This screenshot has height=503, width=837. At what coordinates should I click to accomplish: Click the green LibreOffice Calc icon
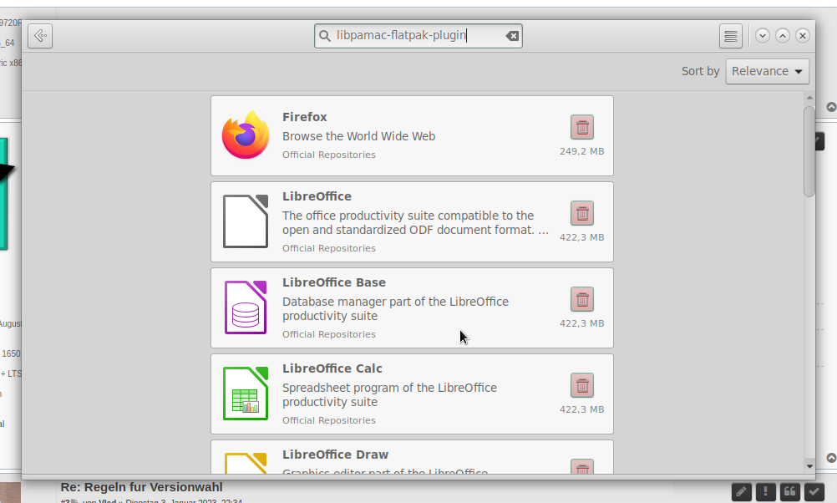point(246,394)
